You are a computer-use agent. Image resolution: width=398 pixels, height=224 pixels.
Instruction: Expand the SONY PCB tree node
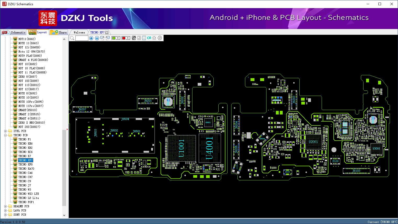pos(5,215)
